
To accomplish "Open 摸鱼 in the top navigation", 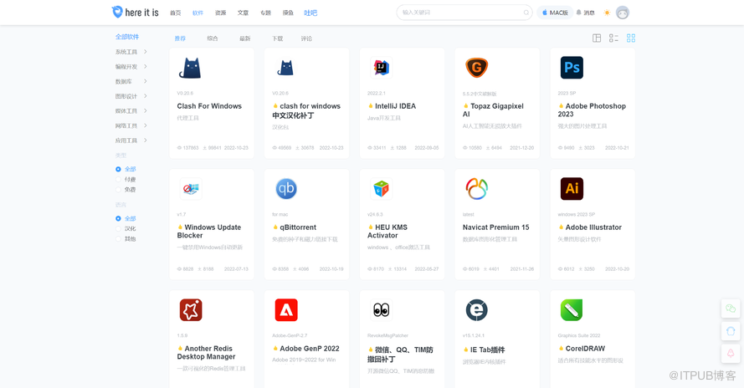I will pos(288,13).
